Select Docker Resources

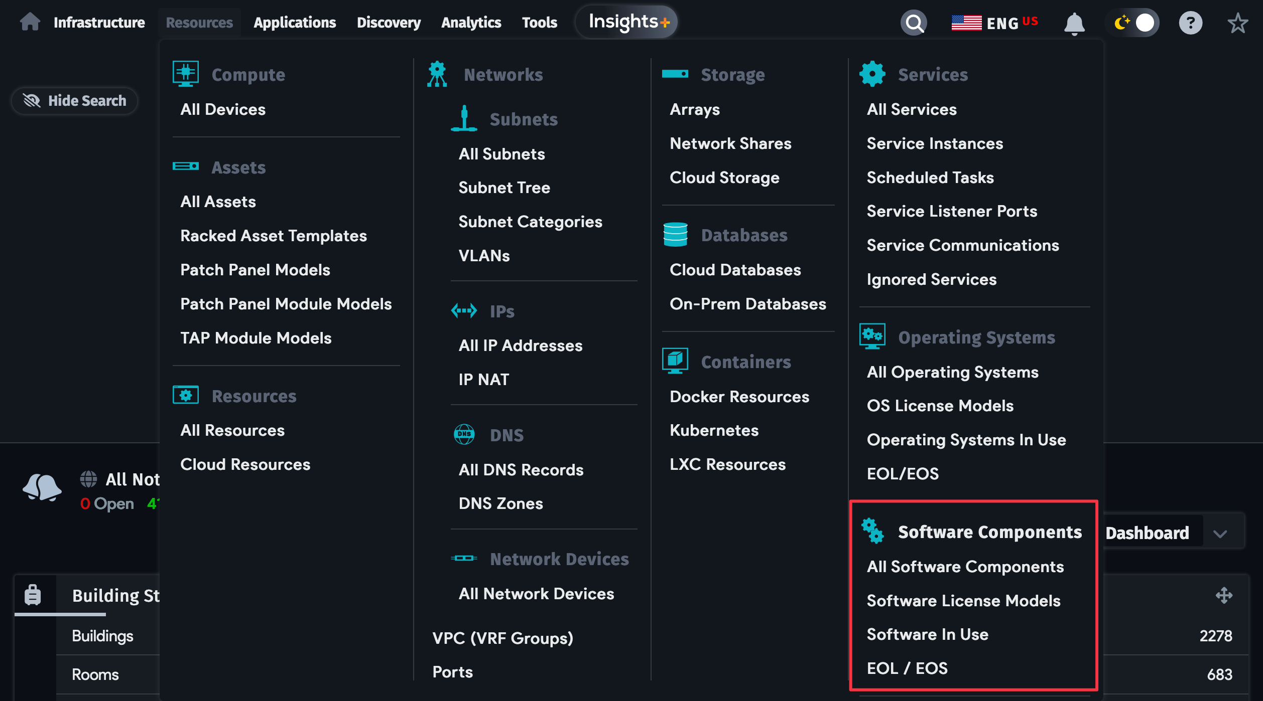pyautogui.click(x=739, y=396)
